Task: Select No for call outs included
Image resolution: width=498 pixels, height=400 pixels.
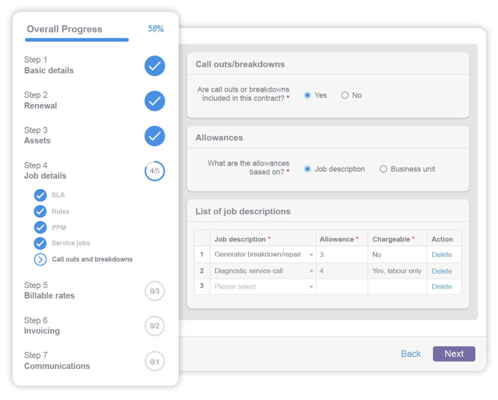Action: coord(345,95)
